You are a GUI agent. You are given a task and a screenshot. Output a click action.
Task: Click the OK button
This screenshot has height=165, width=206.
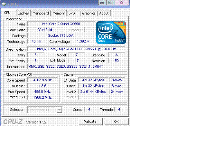(117, 121)
